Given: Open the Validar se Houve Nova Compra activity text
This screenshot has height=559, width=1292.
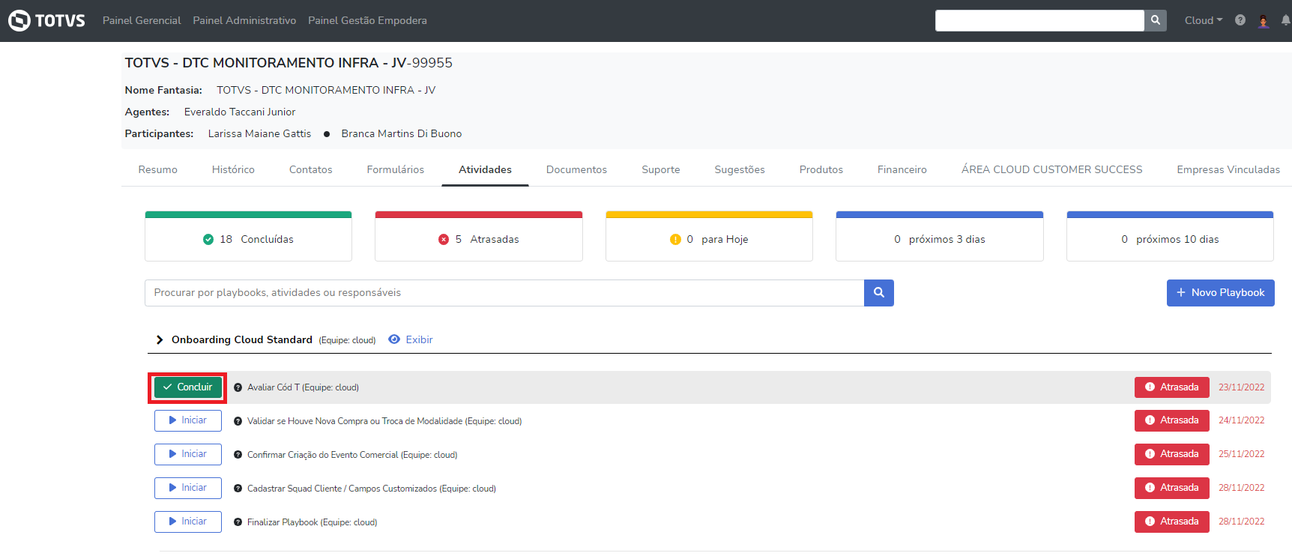Looking at the screenshot, I should click(384, 421).
